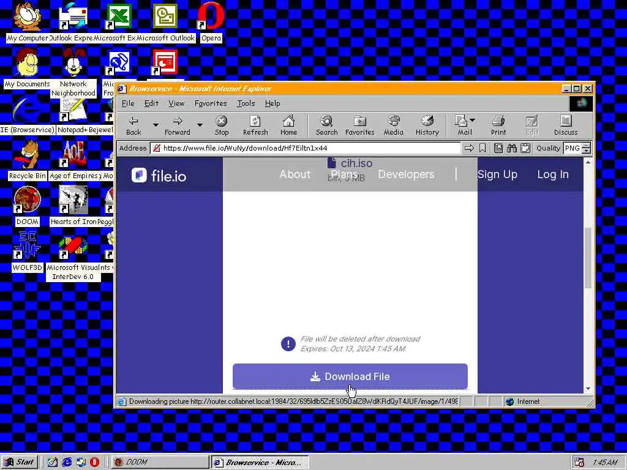The height and width of the screenshot is (470, 627).
Task: Launch Opera from quick launch bar
Action: [x=94, y=462]
